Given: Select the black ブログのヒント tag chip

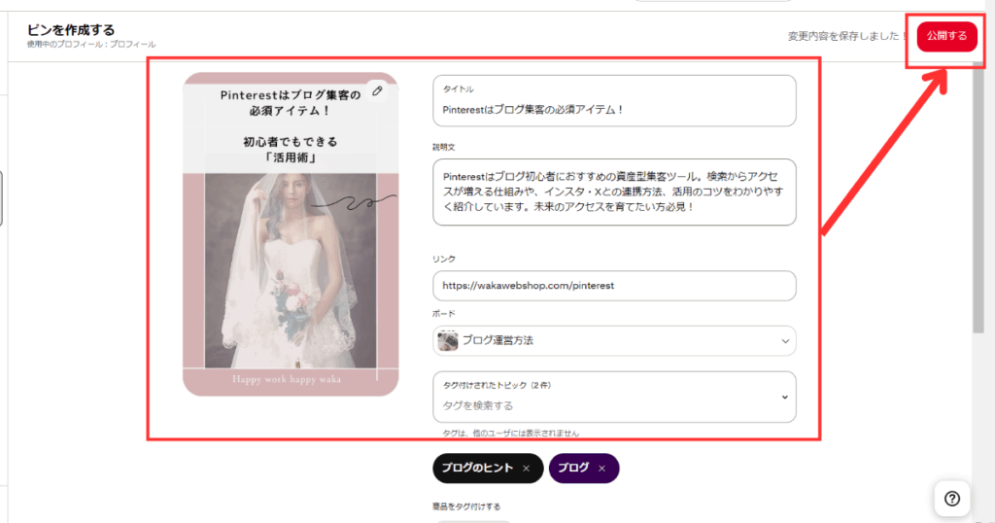Looking at the screenshot, I should [x=476, y=469].
